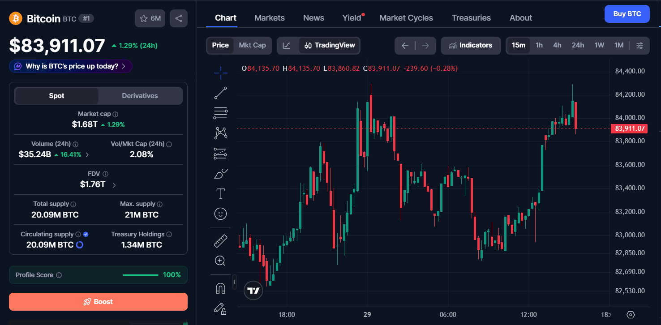Expand the FDV details chevron
661x325 pixels.
pyautogui.click(x=114, y=185)
